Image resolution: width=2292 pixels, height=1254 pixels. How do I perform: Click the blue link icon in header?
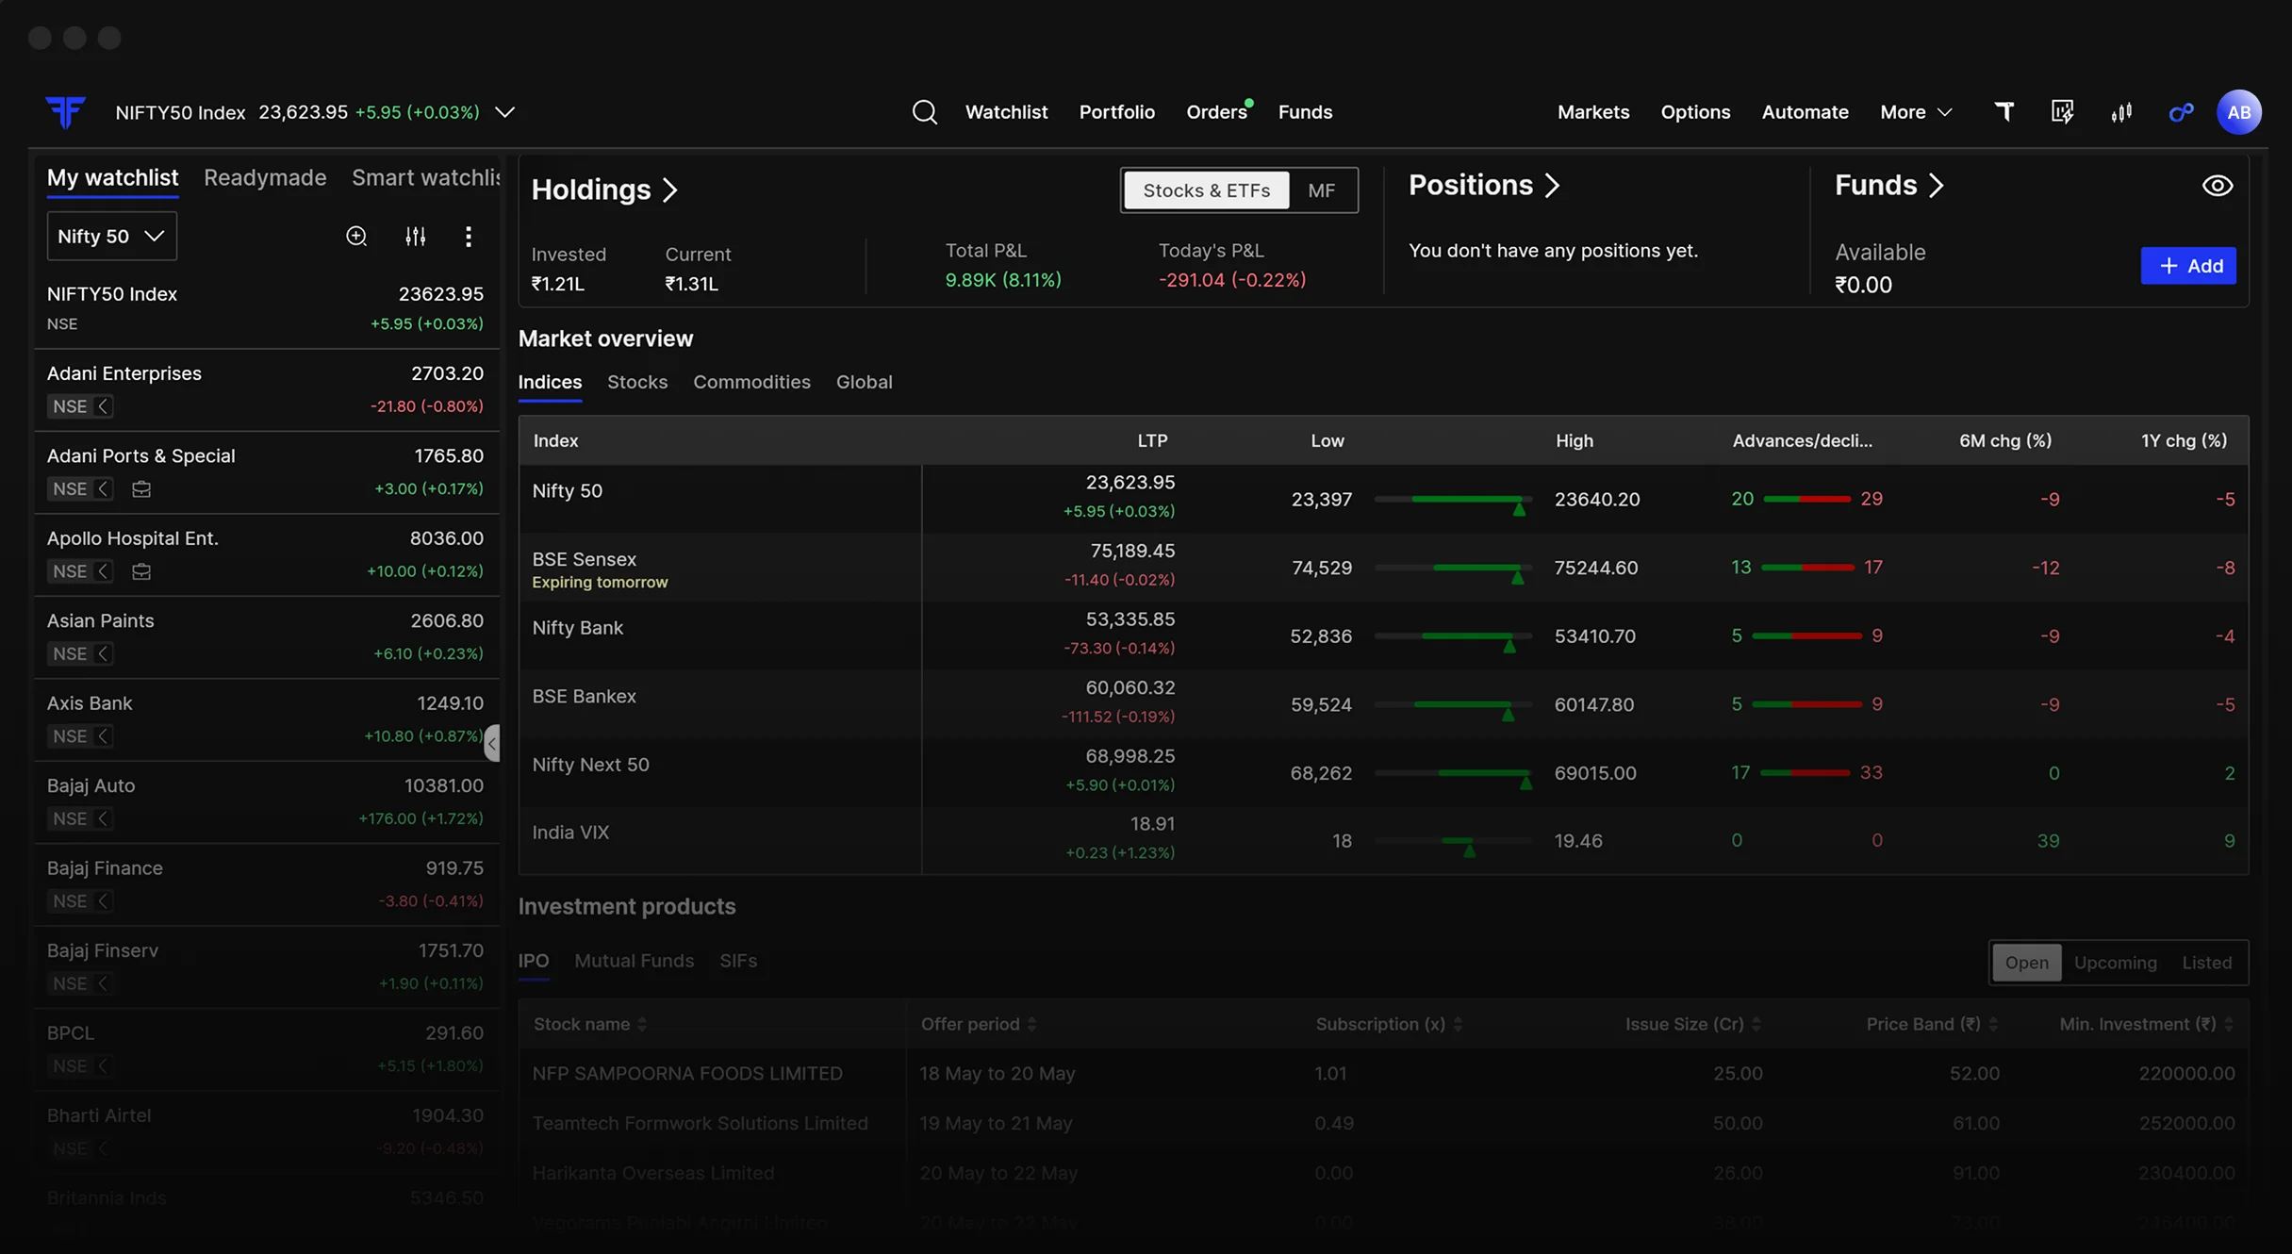coord(2181,112)
